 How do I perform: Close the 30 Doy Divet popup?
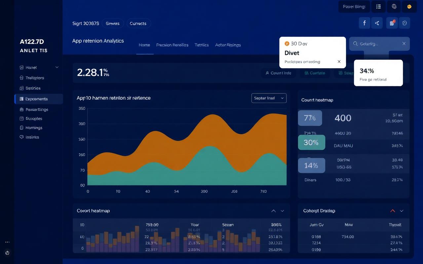[339, 62]
